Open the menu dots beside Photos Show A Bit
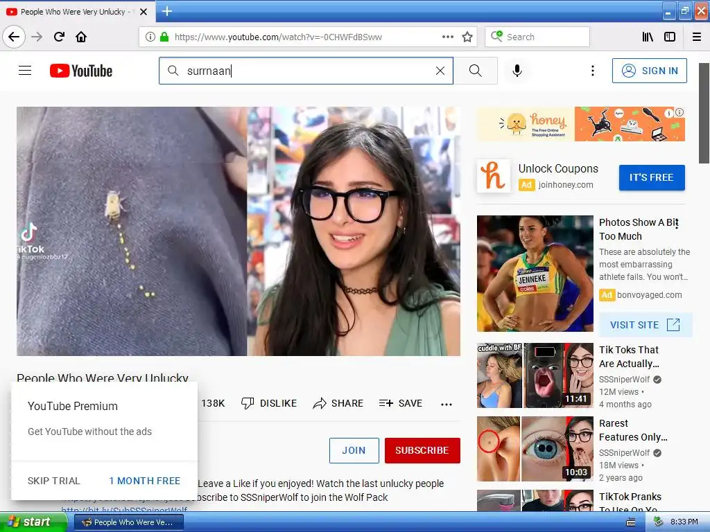 677,224
